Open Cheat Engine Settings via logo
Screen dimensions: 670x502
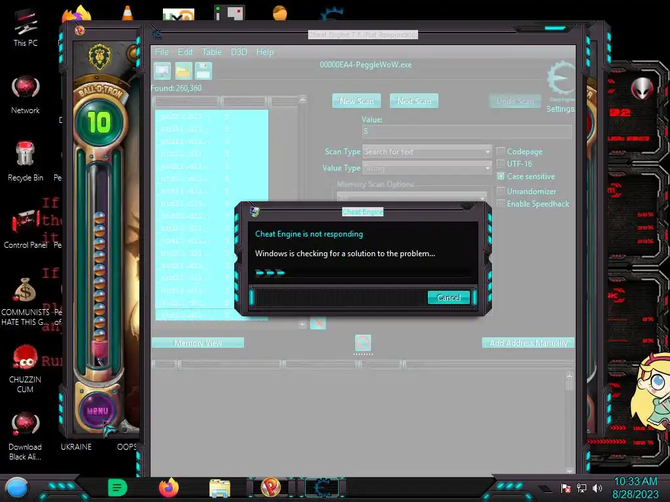561,79
